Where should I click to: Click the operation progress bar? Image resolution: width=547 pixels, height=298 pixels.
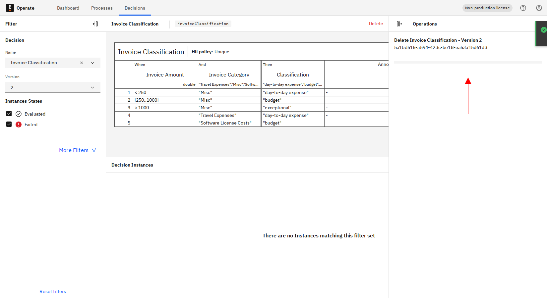pos(467,62)
